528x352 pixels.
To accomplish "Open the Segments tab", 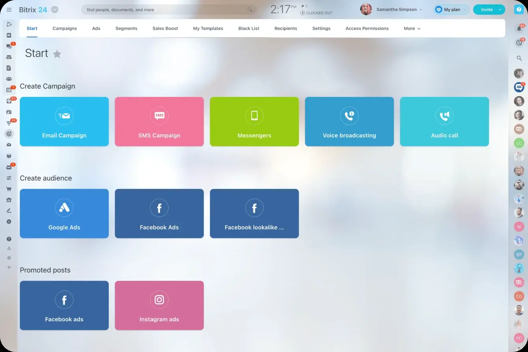I will point(126,28).
